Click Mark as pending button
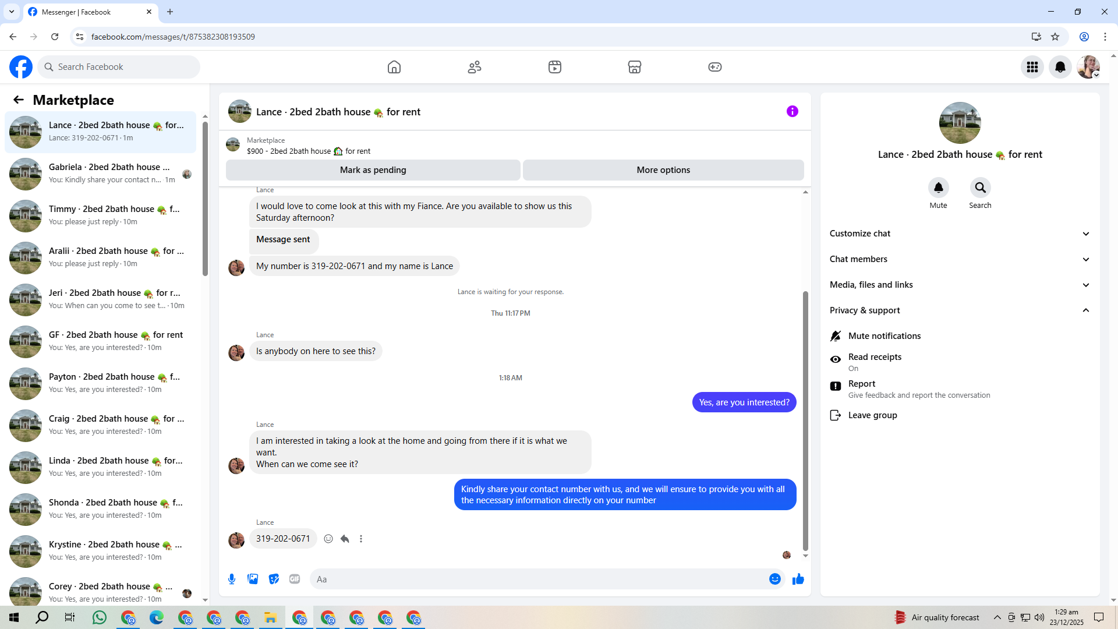1118x629 pixels. [x=373, y=170]
